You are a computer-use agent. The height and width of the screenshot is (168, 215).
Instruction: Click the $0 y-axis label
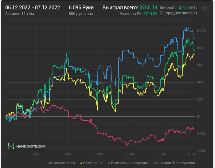[x=198, y=117]
